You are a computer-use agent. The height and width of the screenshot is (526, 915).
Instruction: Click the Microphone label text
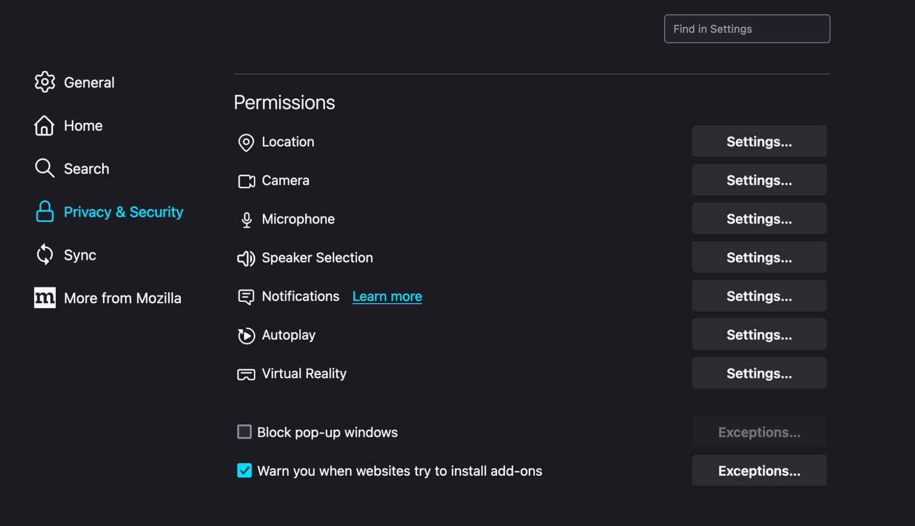coord(298,219)
